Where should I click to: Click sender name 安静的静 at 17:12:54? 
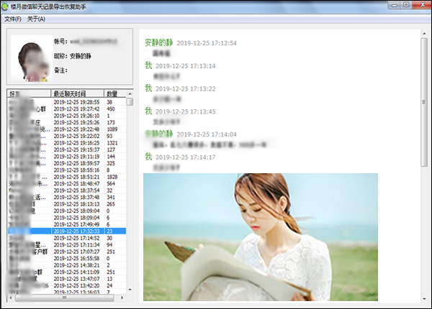[x=159, y=43]
